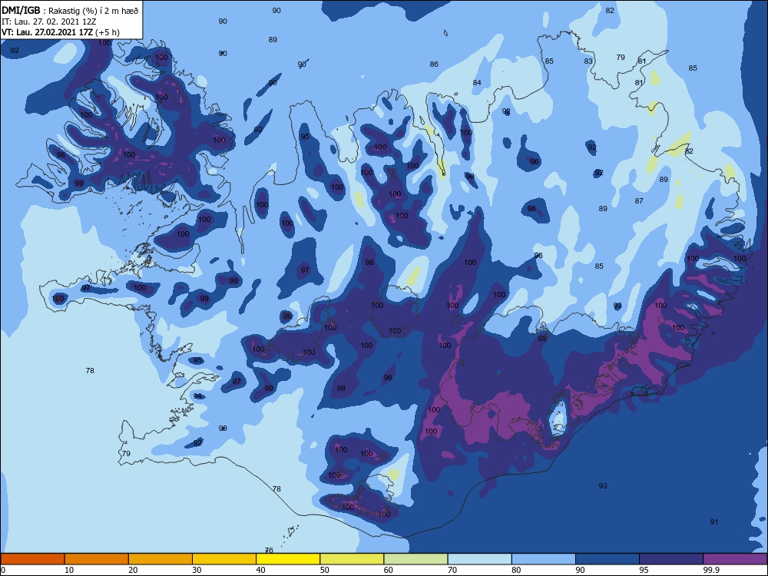This screenshot has width=768, height=576.
Task: Select the humidity value '83' on the map
Action: point(588,61)
